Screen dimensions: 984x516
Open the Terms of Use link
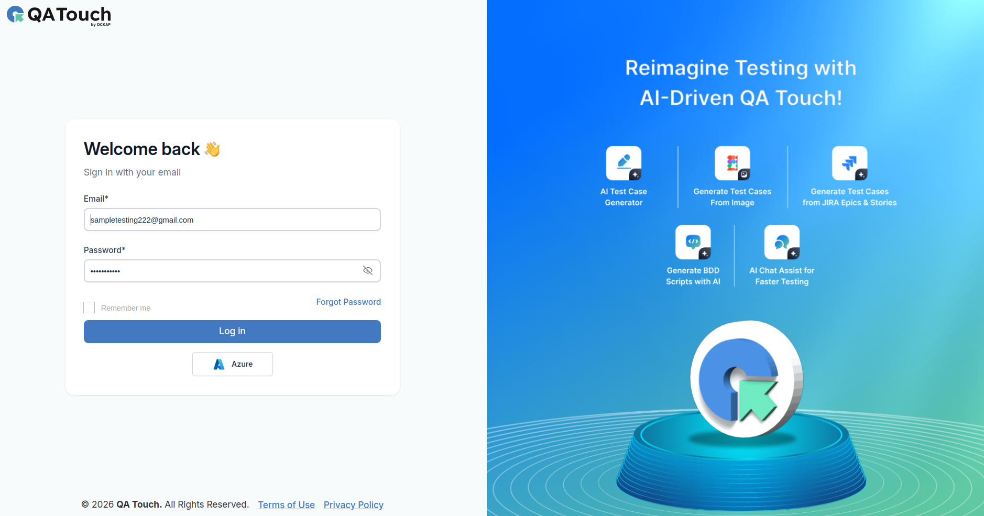tap(286, 505)
